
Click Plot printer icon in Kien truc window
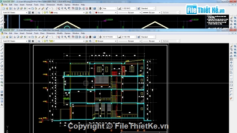point(14,37)
